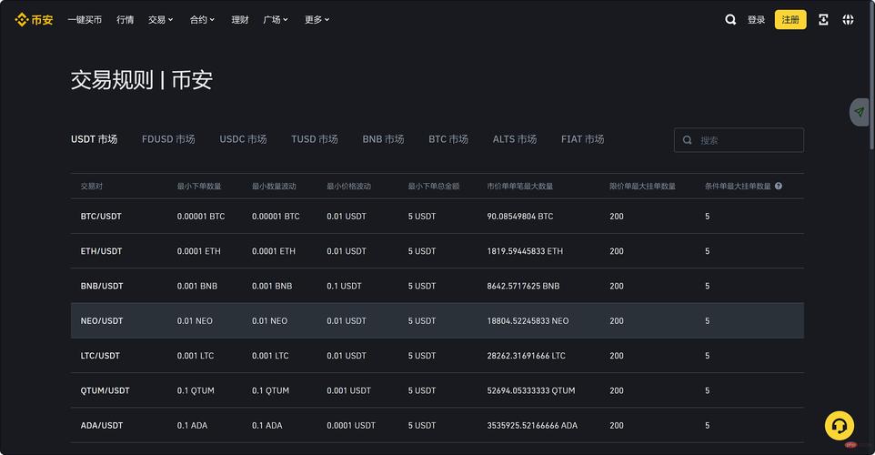
Task: Click the 1819.59445833 ETH value
Action: (x=525, y=251)
